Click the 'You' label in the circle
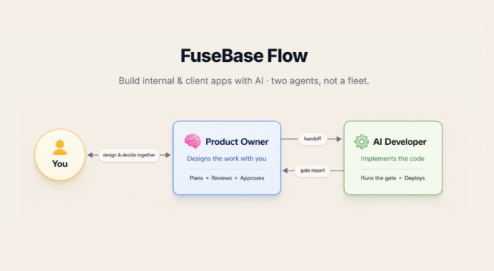The image size is (494, 271). point(60,164)
